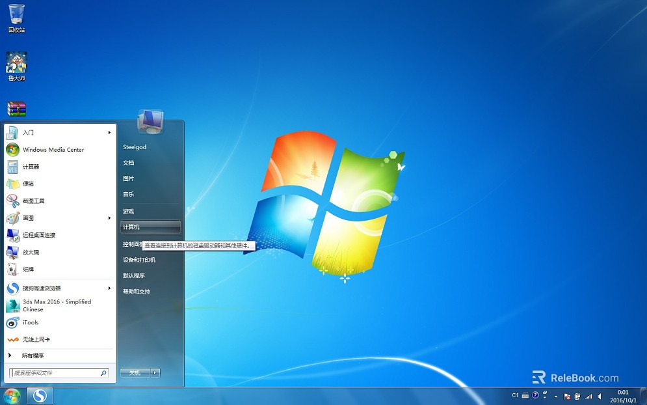Open 无线上网卡 from Start menu
Image resolution: width=647 pixels, height=405 pixels.
click(x=60, y=339)
